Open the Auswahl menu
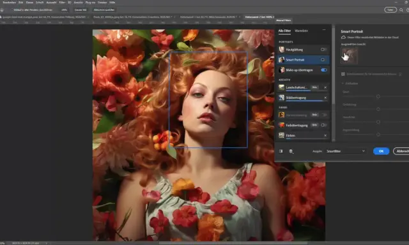Viewport: 409px width, 245px height. click(51, 3)
